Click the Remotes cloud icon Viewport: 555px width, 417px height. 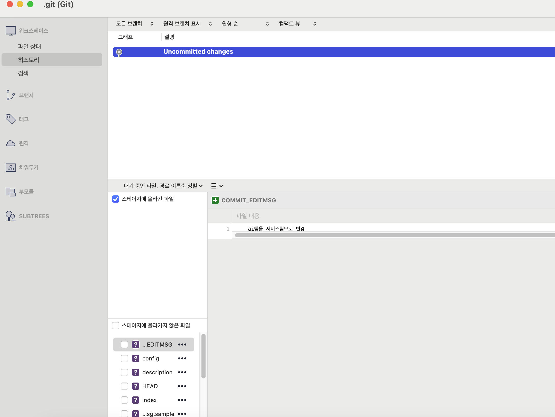pos(10,143)
